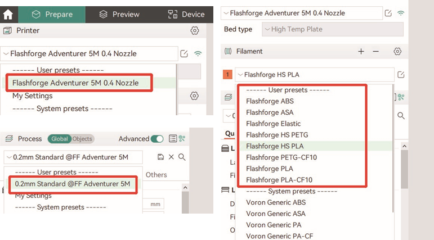This screenshot has height=240, width=434.
Task: Open the Device tab
Action: tap(186, 15)
